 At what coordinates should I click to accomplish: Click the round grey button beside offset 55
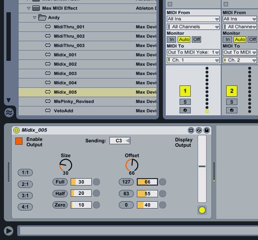point(162,193)
